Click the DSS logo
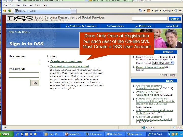The height and width of the screenshot is (137, 183). click(20, 19)
